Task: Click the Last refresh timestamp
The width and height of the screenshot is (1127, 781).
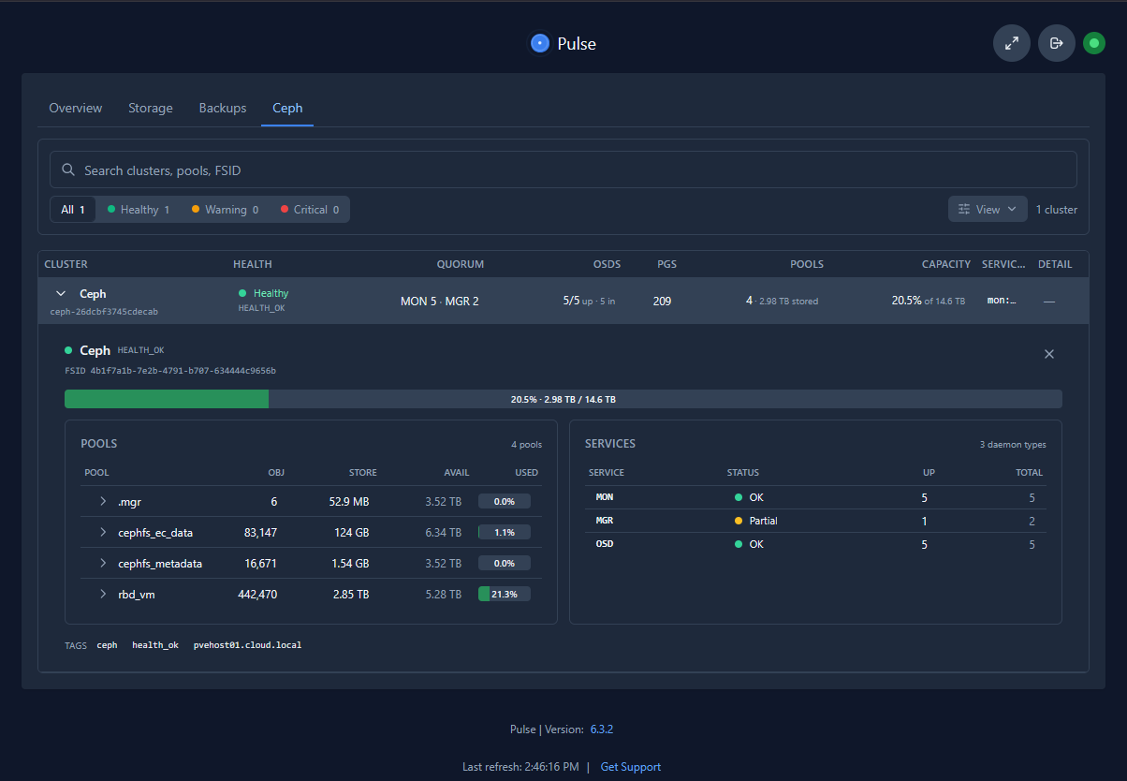Action: (520, 767)
